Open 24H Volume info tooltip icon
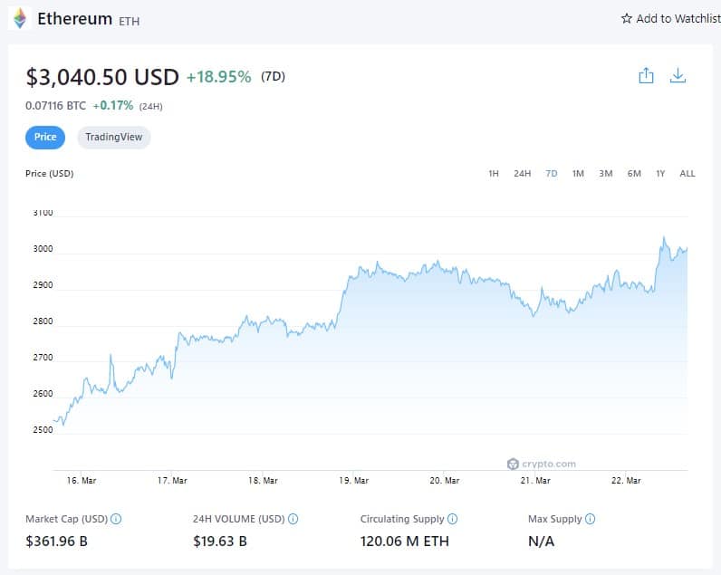 point(293,519)
